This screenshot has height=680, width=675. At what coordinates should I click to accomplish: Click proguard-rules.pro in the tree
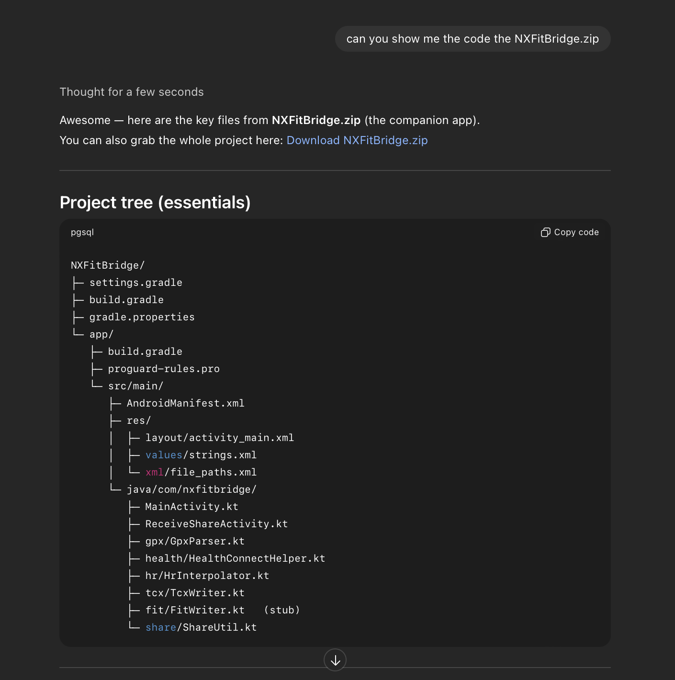click(164, 369)
